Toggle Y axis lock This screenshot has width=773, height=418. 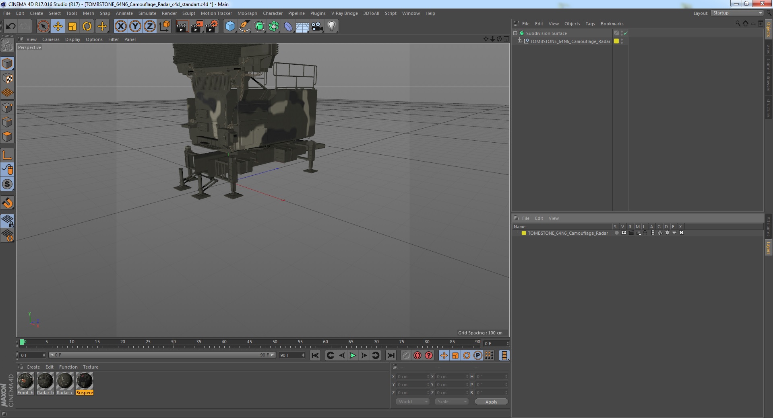coord(135,27)
